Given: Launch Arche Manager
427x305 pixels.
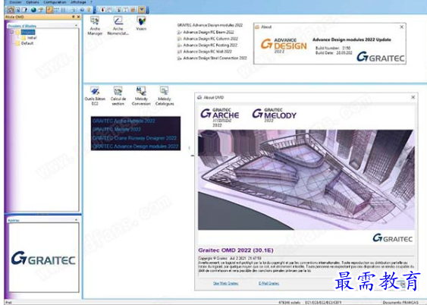Looking at the screenshot, I should pos(95,26).
